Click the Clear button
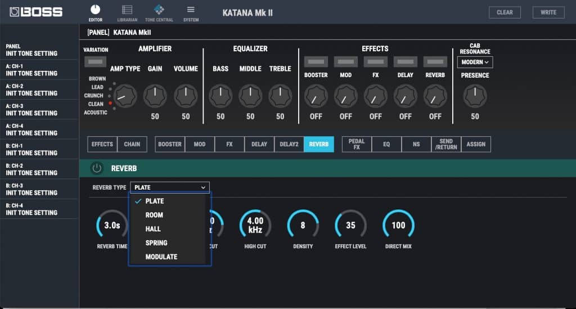This screenshot has width=576, height=309. (505, 12)
